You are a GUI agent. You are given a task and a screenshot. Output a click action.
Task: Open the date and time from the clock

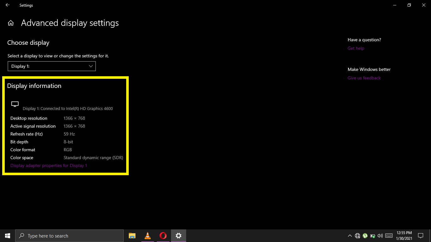tap(404, 235)
